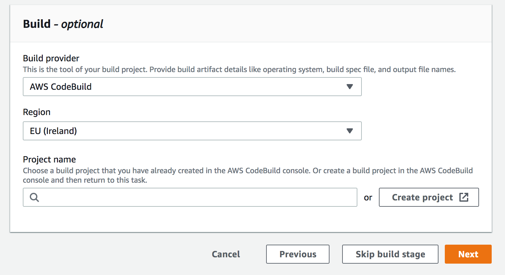Choose Skip build stage

[390, 254]
